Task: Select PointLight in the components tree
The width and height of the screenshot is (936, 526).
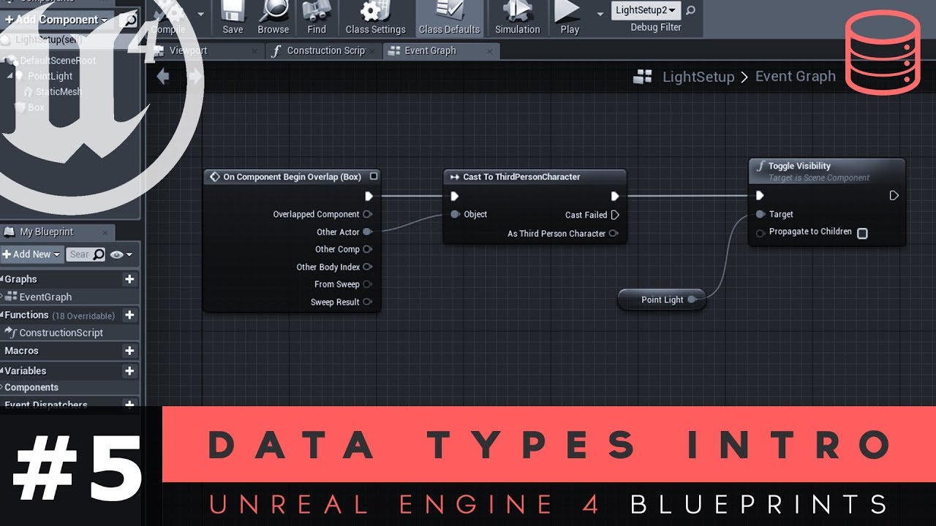Action: pos(50,76)
